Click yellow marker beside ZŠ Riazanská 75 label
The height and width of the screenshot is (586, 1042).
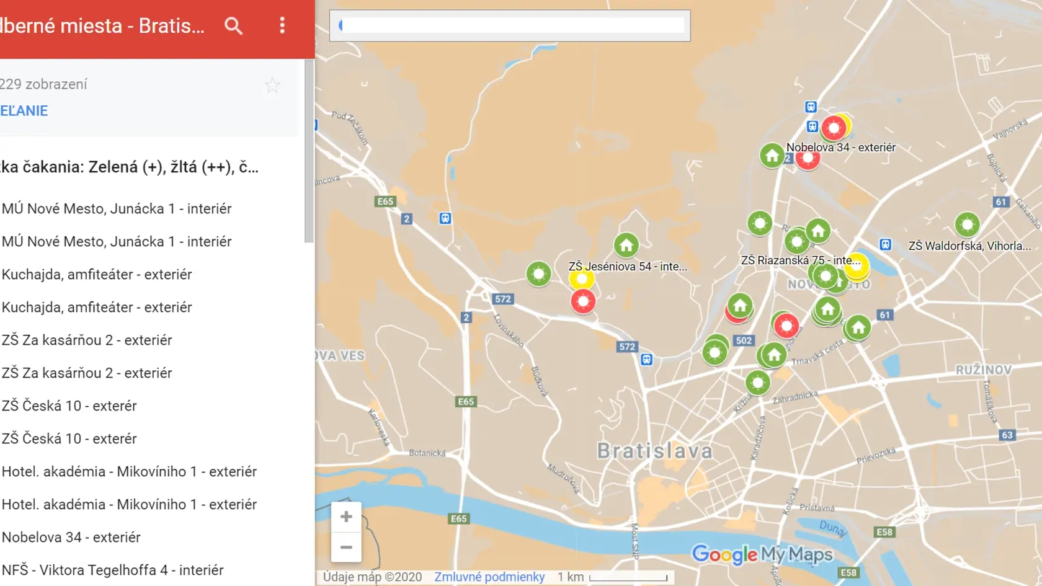tap(857, 266)
